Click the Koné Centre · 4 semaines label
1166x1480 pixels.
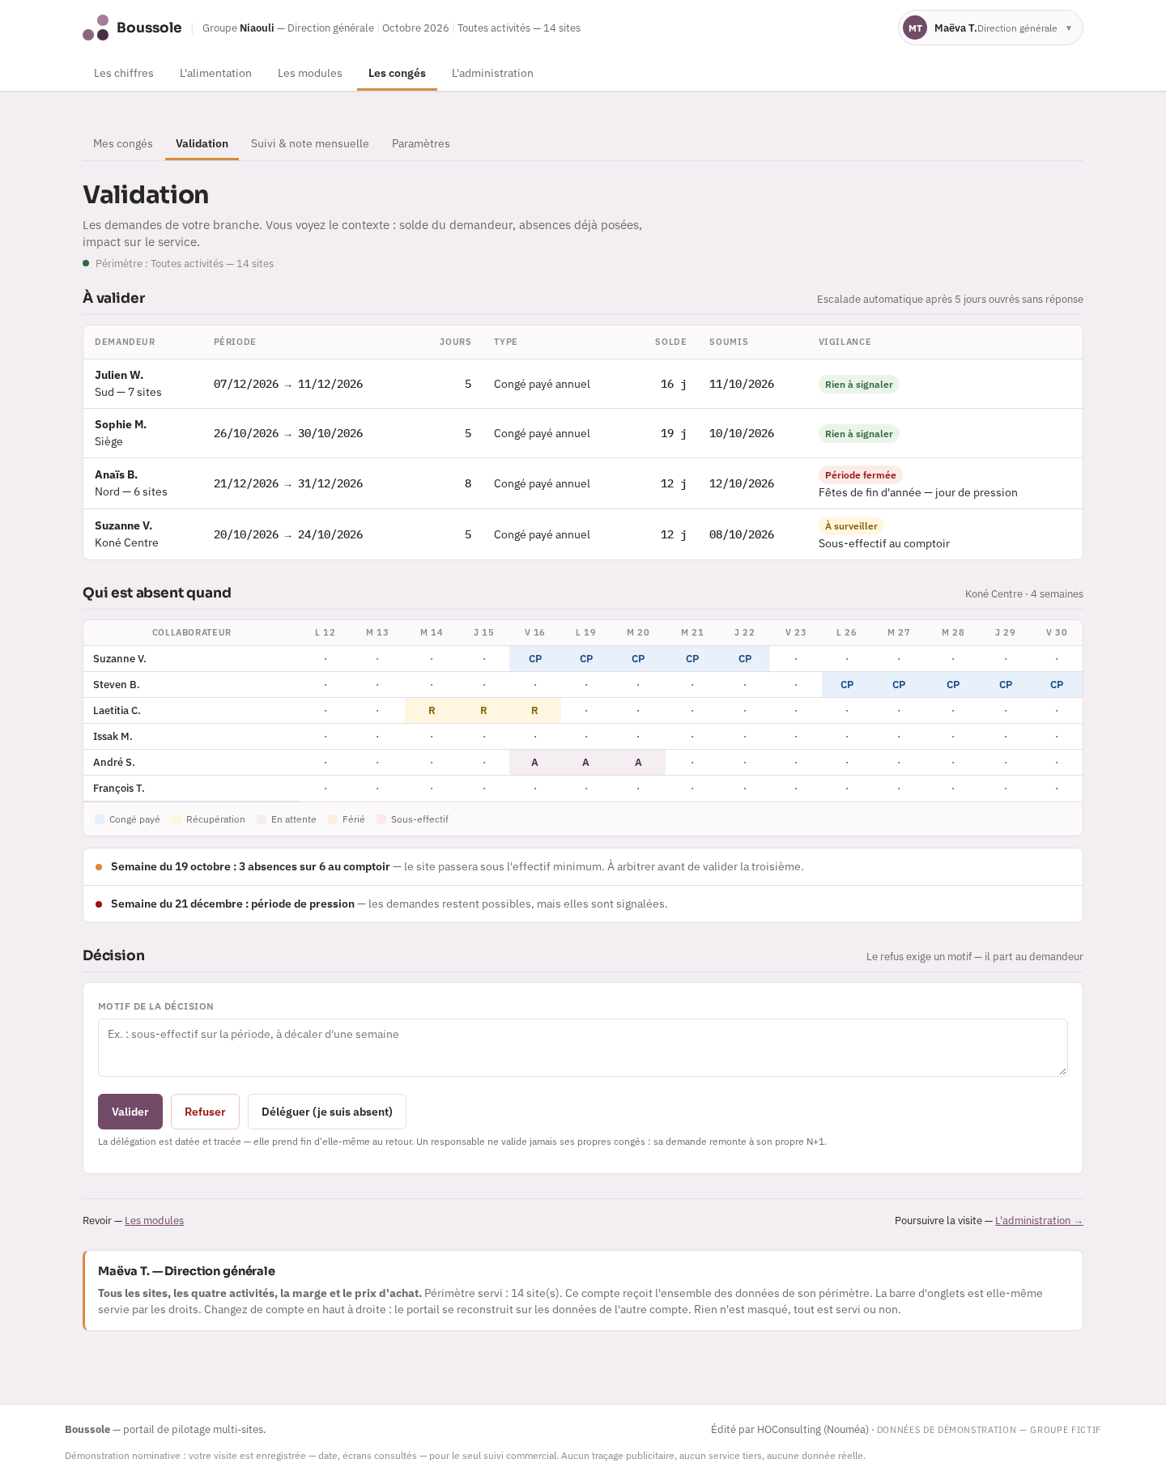click(1024, 594)
